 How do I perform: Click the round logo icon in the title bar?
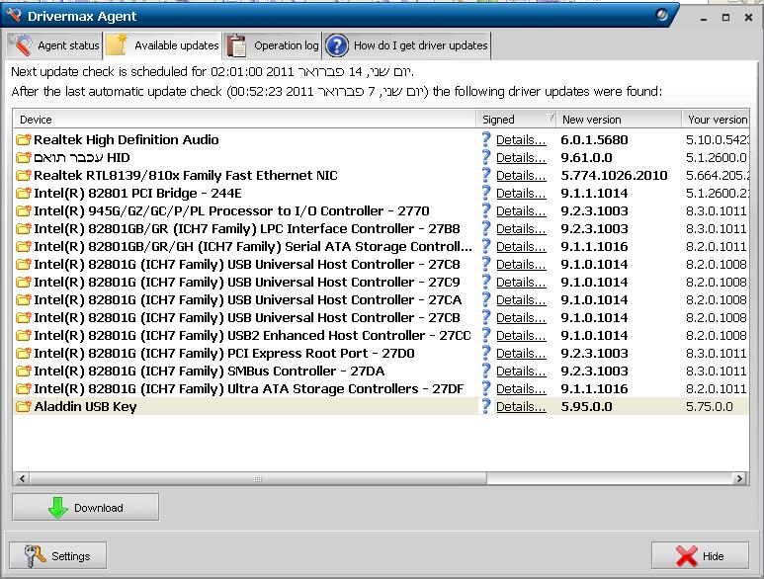[x=661, y=15]
